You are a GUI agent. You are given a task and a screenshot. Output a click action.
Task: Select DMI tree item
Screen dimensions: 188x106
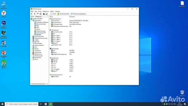pos(37,26)
